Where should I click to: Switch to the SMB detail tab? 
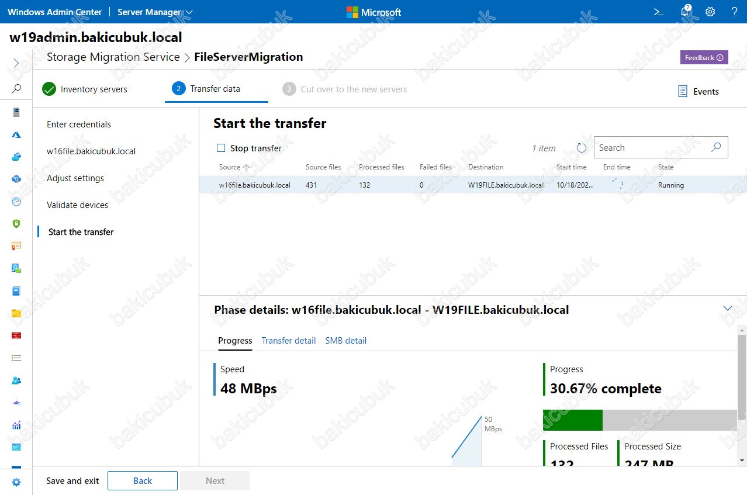(346, 341)
